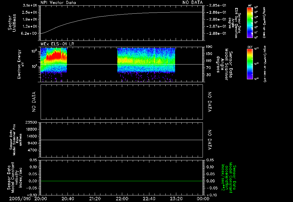Click the 'Electron Energy eV' axis label
The width and height of the screenshot is (293, 202).
pos(21,64)
